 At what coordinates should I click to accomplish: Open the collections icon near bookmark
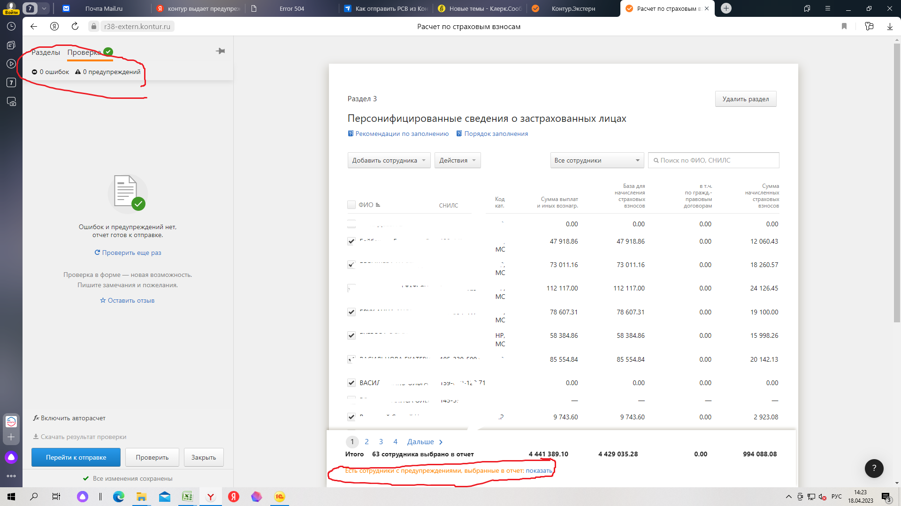(x=869, y=26)
